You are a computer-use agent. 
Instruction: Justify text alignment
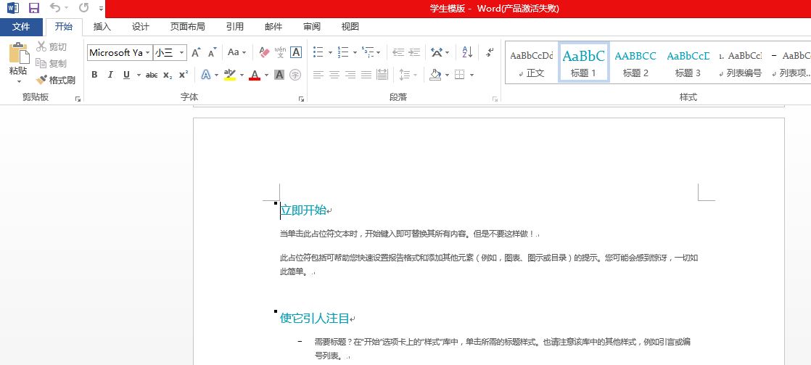(x=366, y=75)
